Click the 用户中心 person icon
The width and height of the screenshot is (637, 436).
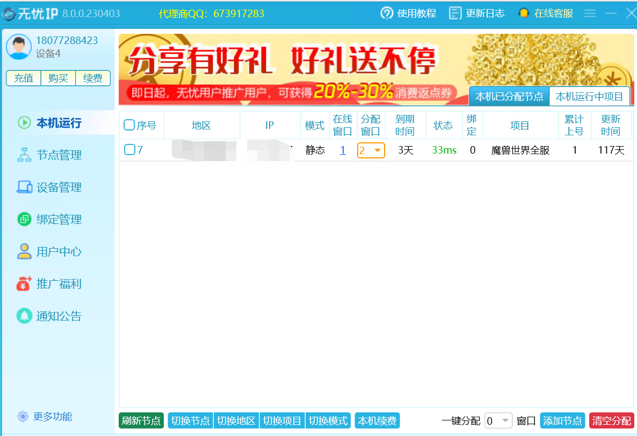pos(24,251)
